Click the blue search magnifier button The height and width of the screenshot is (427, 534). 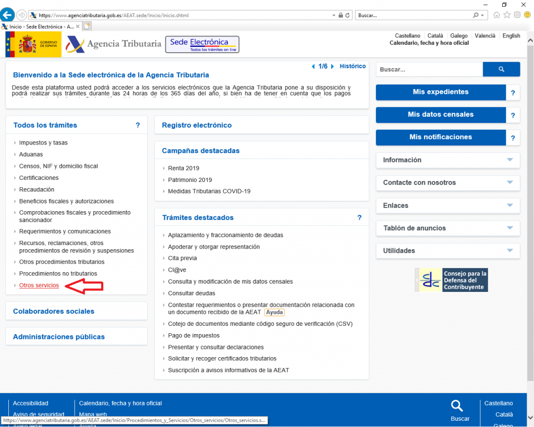click(501, 69)
